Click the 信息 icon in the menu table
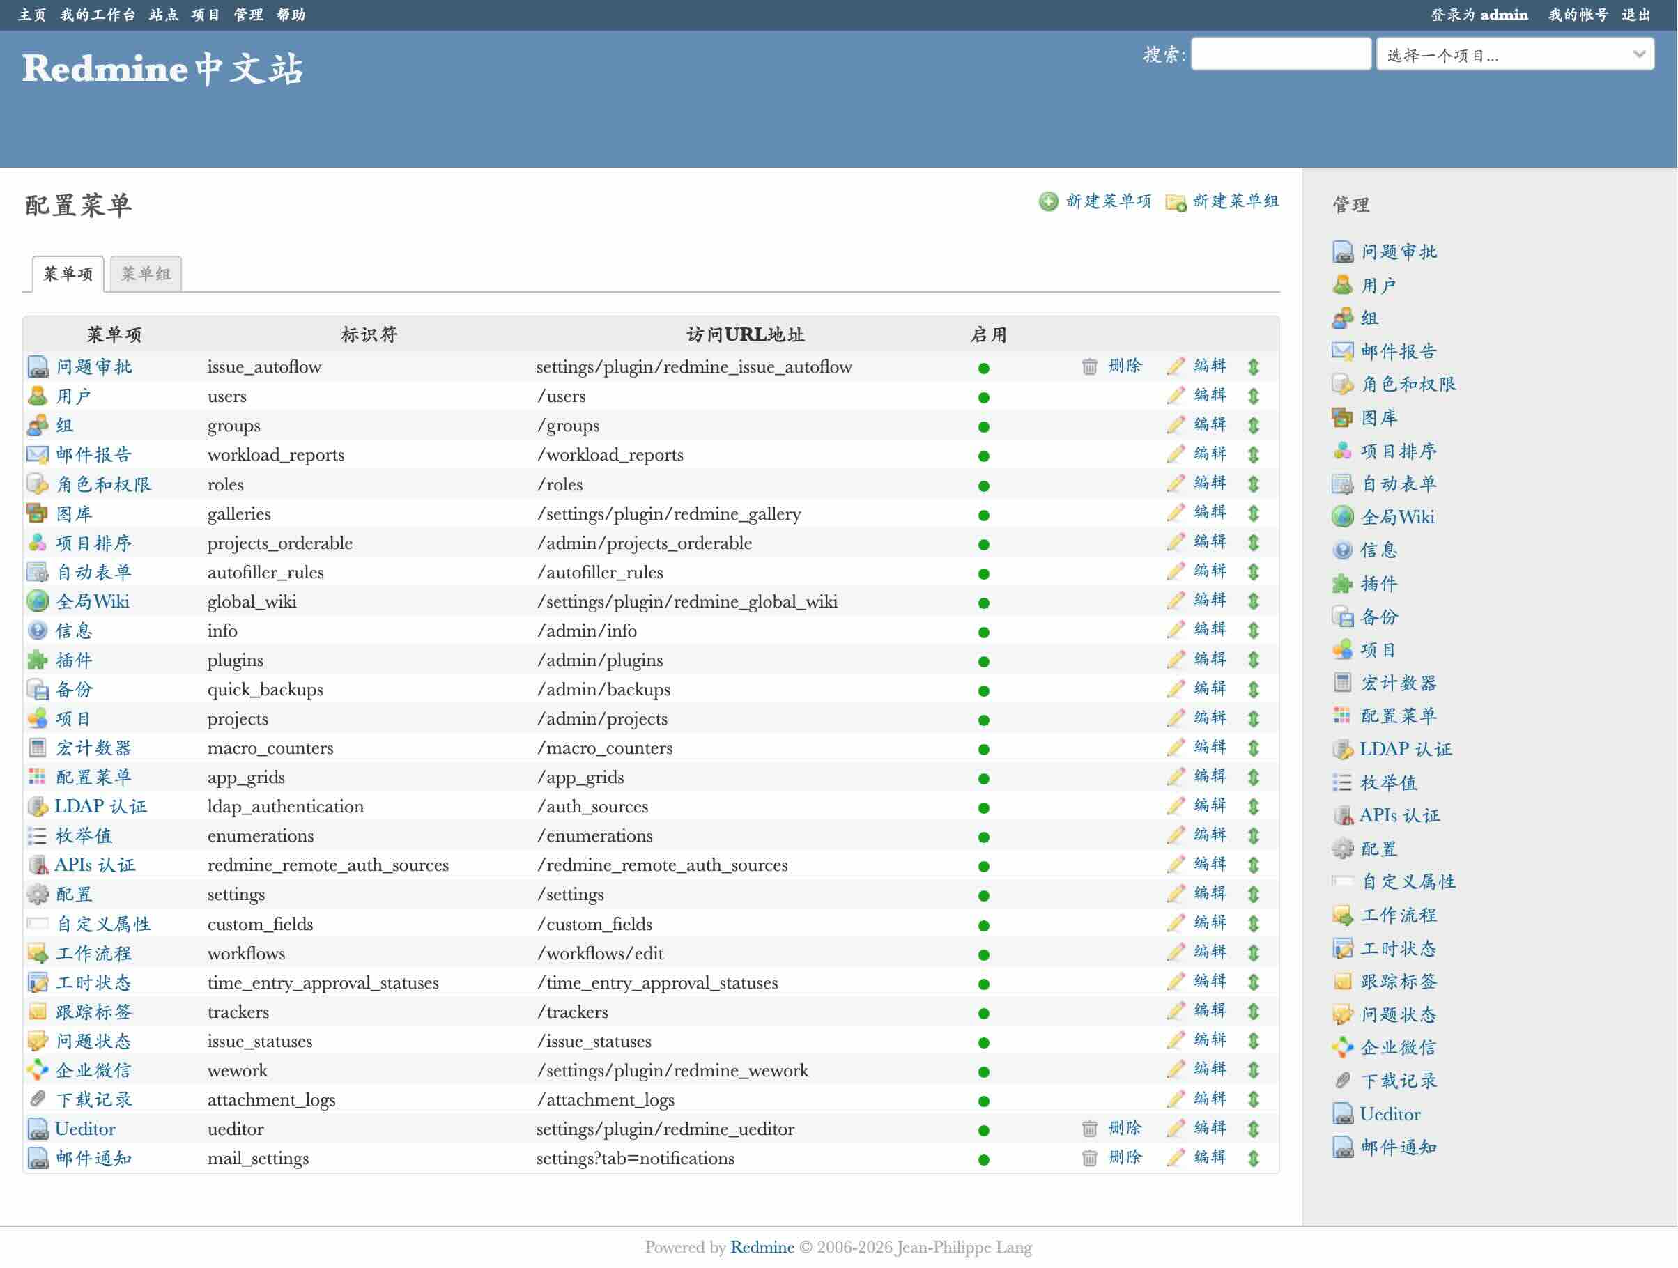Image resolution: width=1678 pixels, height=1268 pixels. pyautogui.click(x=37, y=631)
